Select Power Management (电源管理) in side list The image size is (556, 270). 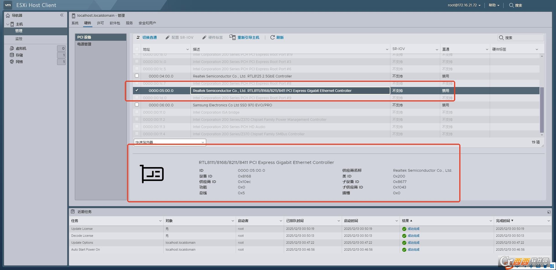pyautogui.click(x=84, y=44)
